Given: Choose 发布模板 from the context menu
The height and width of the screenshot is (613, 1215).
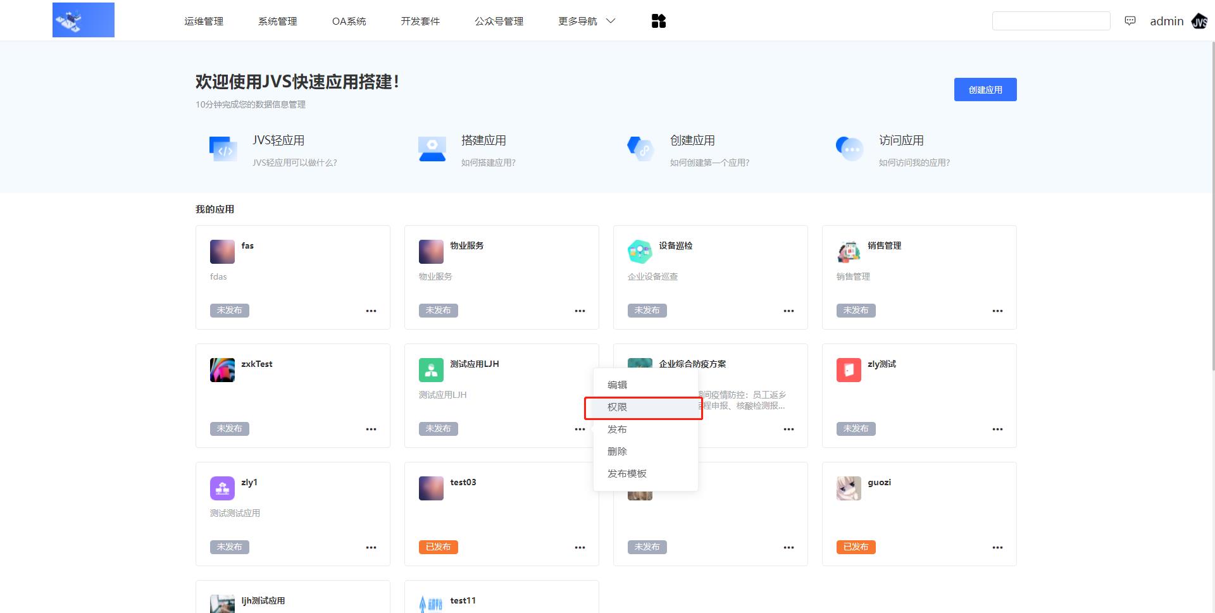Looking at the screenshot, I should pyautogui.click(x=645, y=473).
